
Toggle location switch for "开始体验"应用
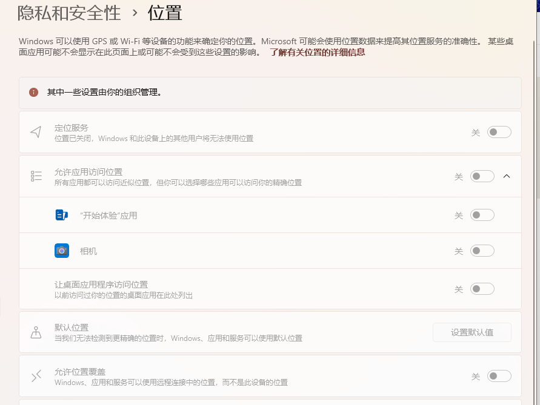pyautogui.click(x=482, y=215)
